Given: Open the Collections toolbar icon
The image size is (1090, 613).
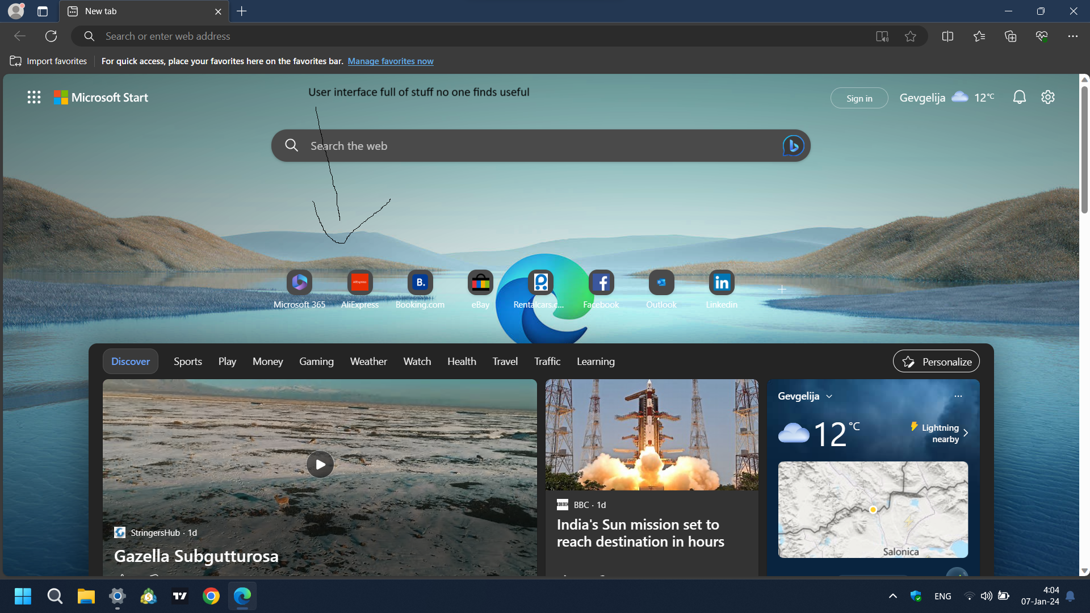Looking at the screenshot, I should point(1011,36).
